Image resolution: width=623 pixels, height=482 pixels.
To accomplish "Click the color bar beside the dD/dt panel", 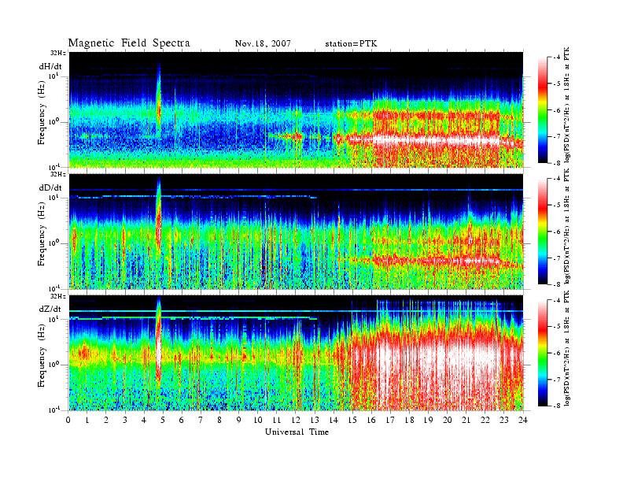I will click(x=542, y=231).
